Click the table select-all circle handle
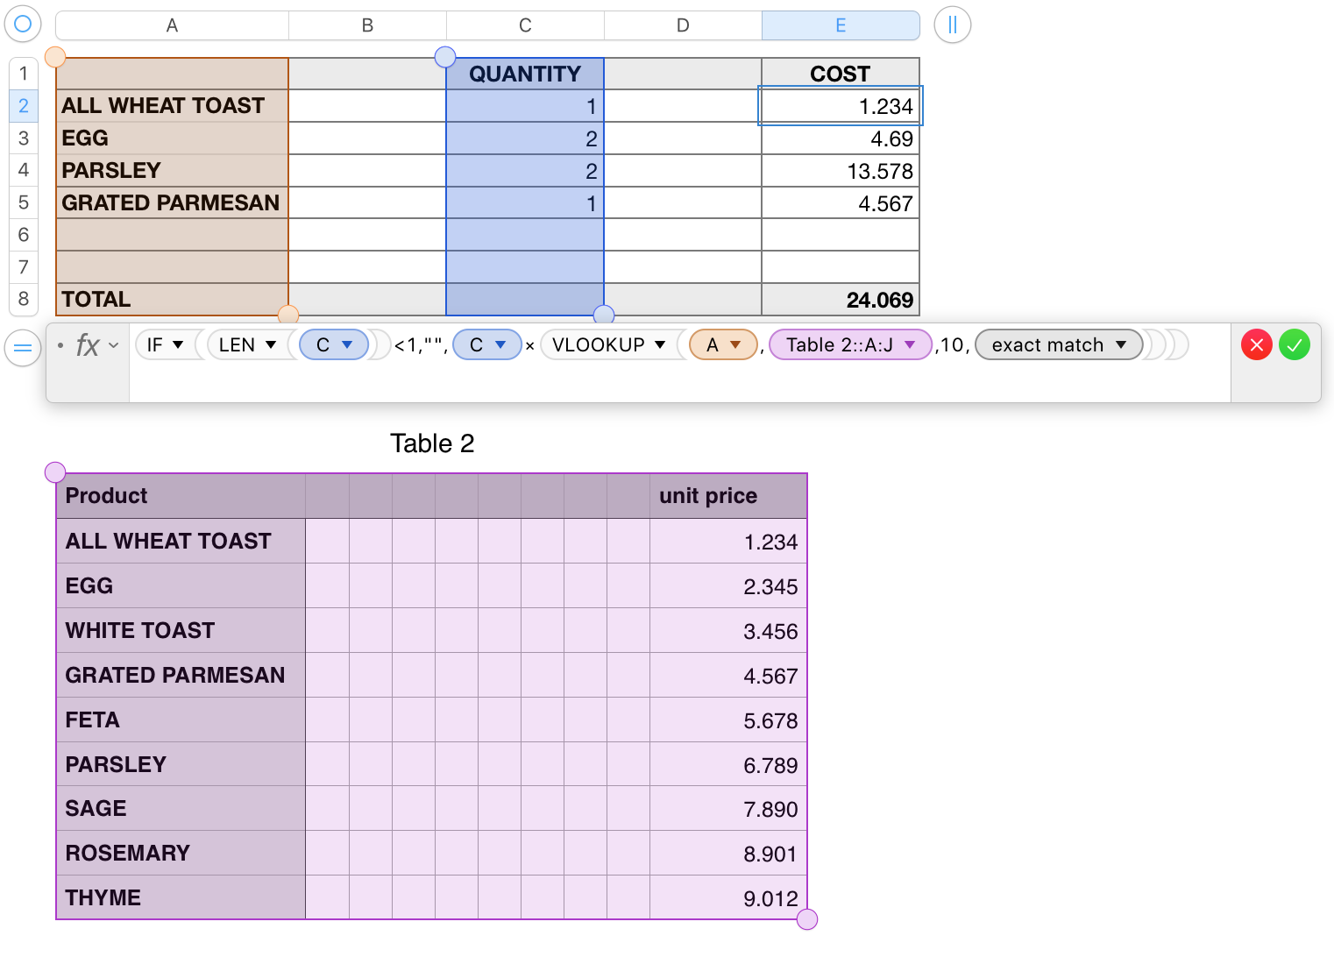This screenshot has width=1334, height=957. (24, 25)
